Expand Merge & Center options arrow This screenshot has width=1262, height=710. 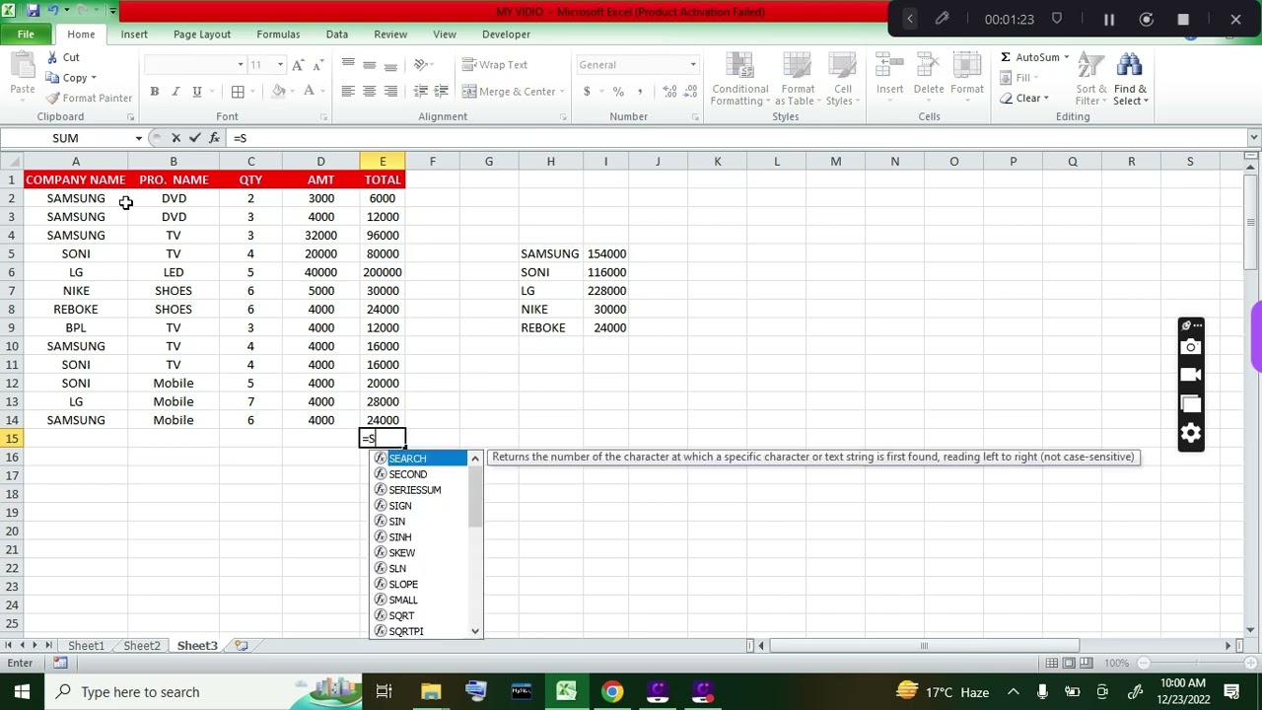click(x=562, y=92)
